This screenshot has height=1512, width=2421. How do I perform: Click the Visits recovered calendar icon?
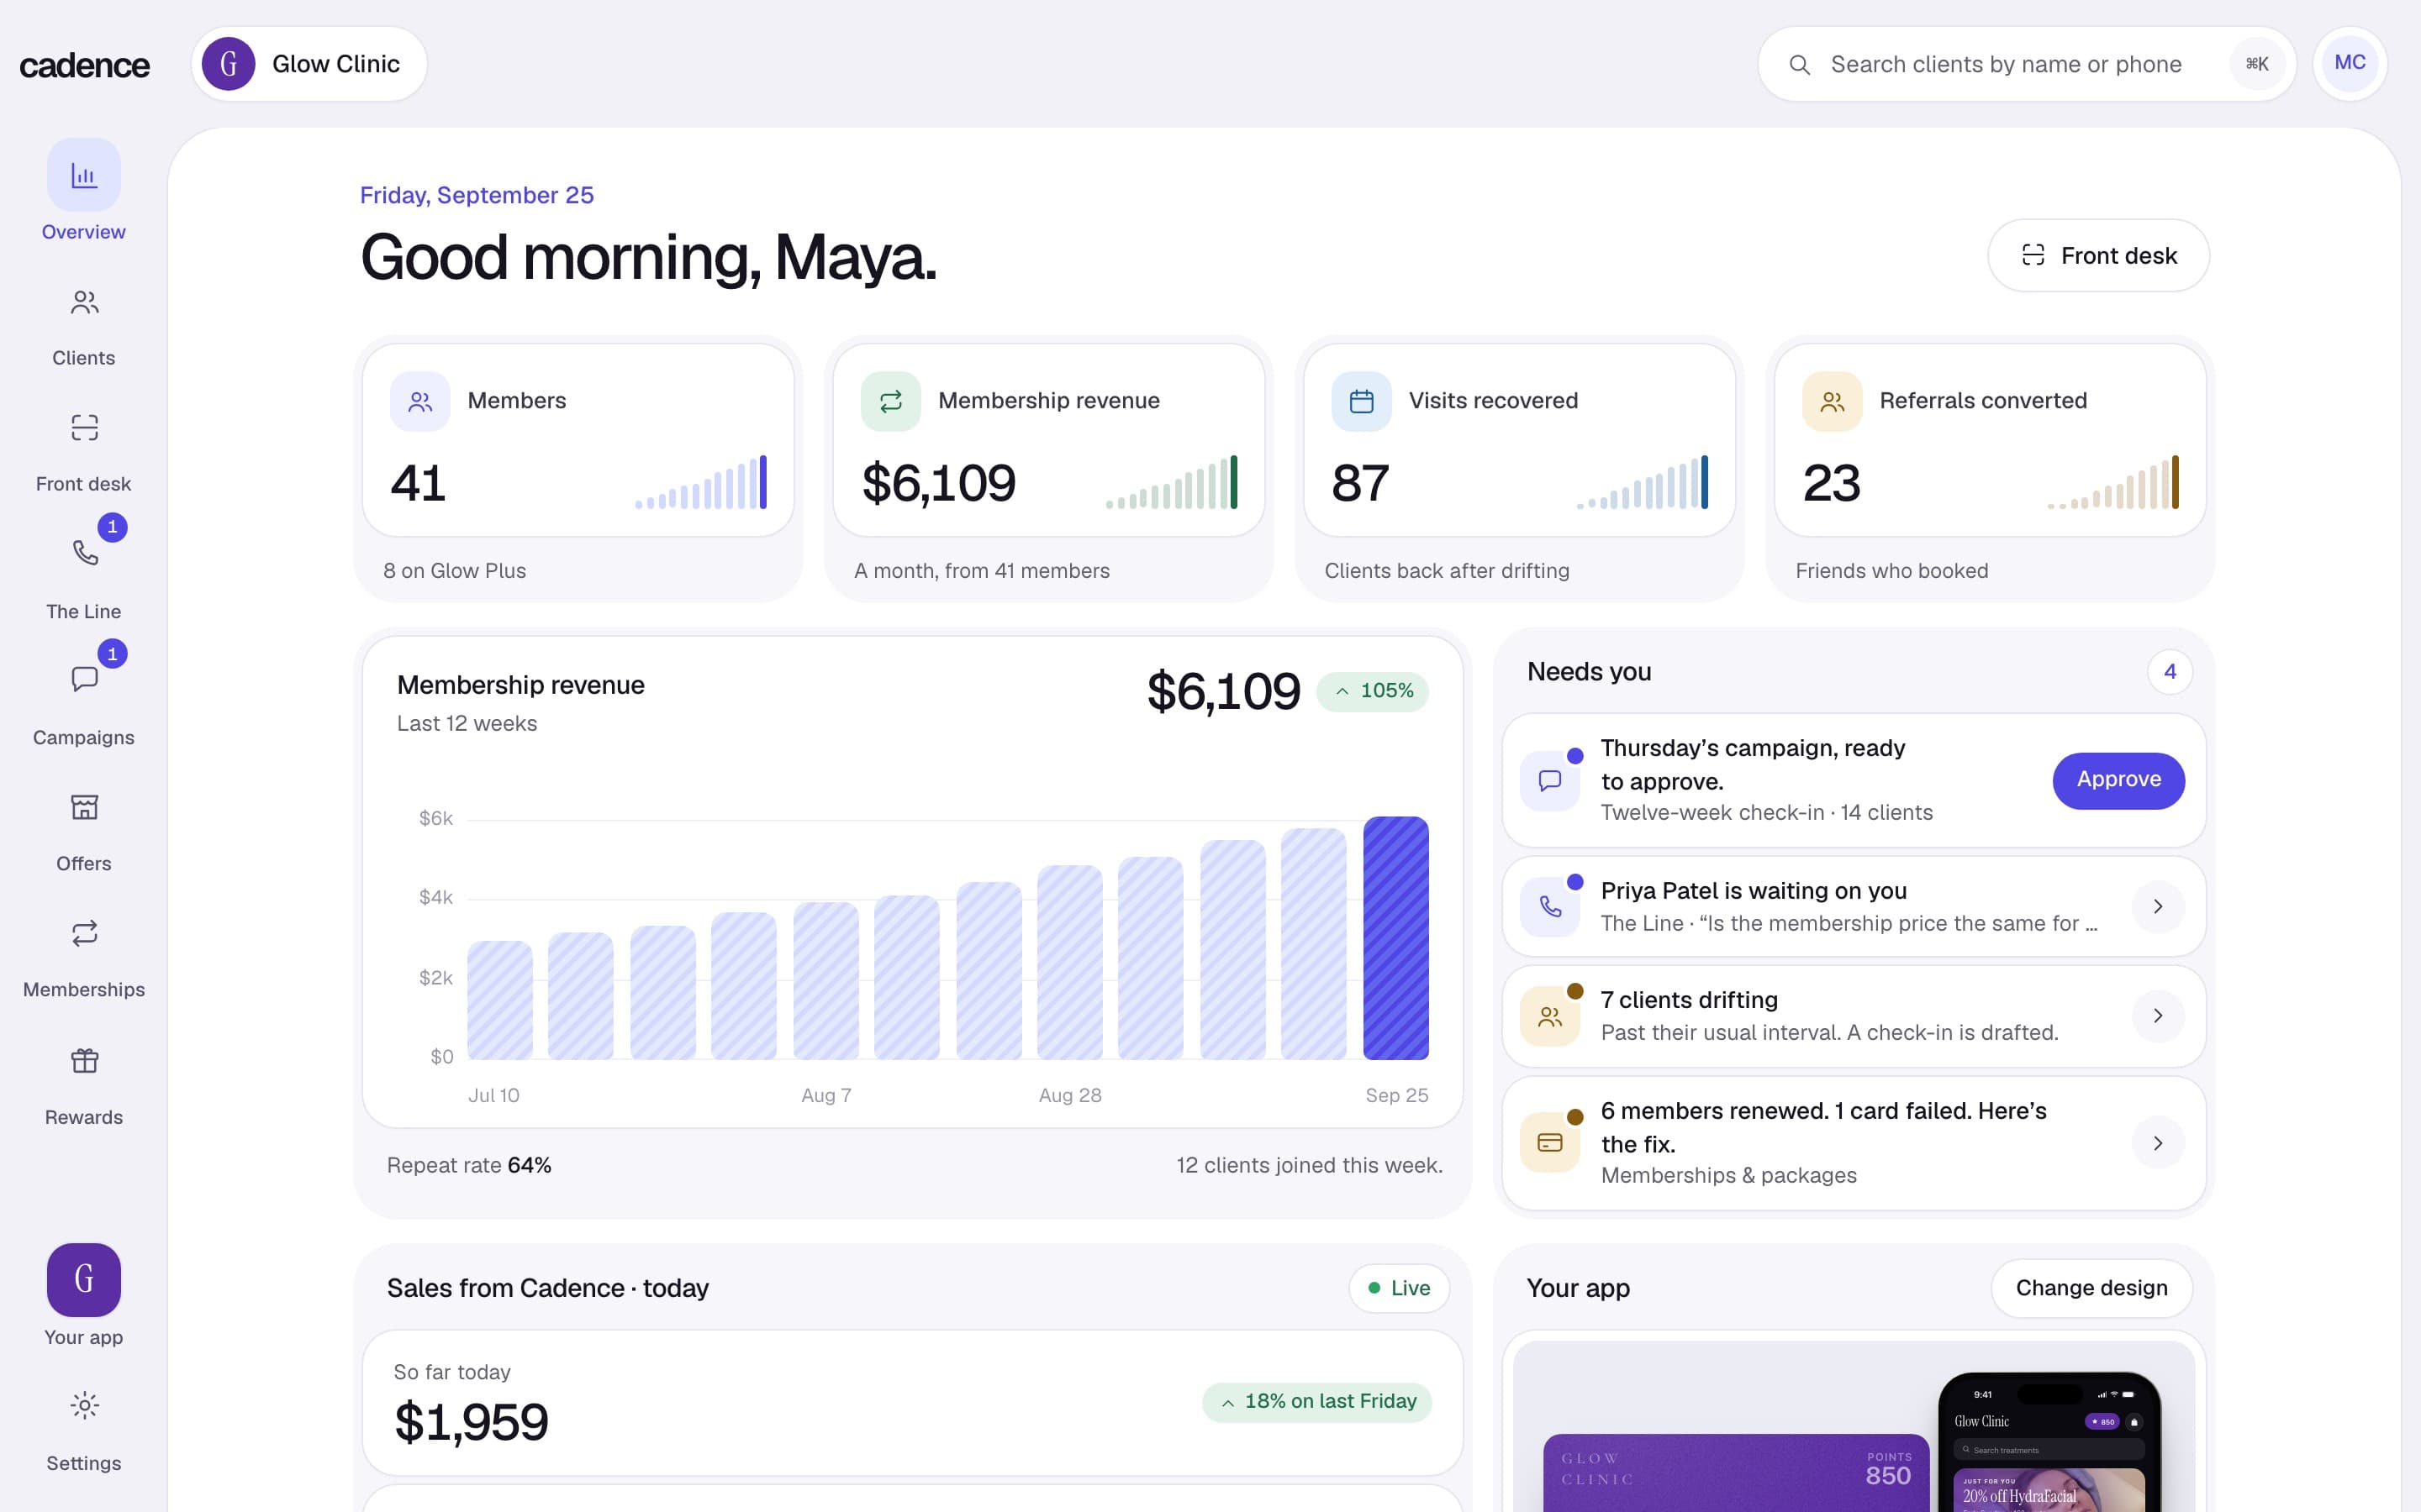tap(1361, 402)
